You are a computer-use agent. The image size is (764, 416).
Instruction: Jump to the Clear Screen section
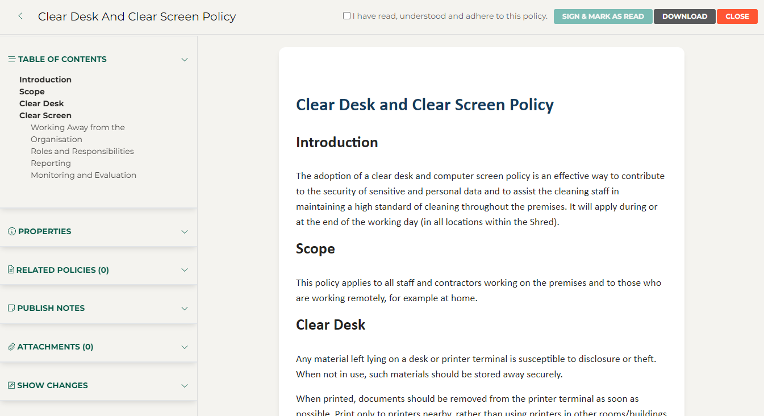point(45,115)
